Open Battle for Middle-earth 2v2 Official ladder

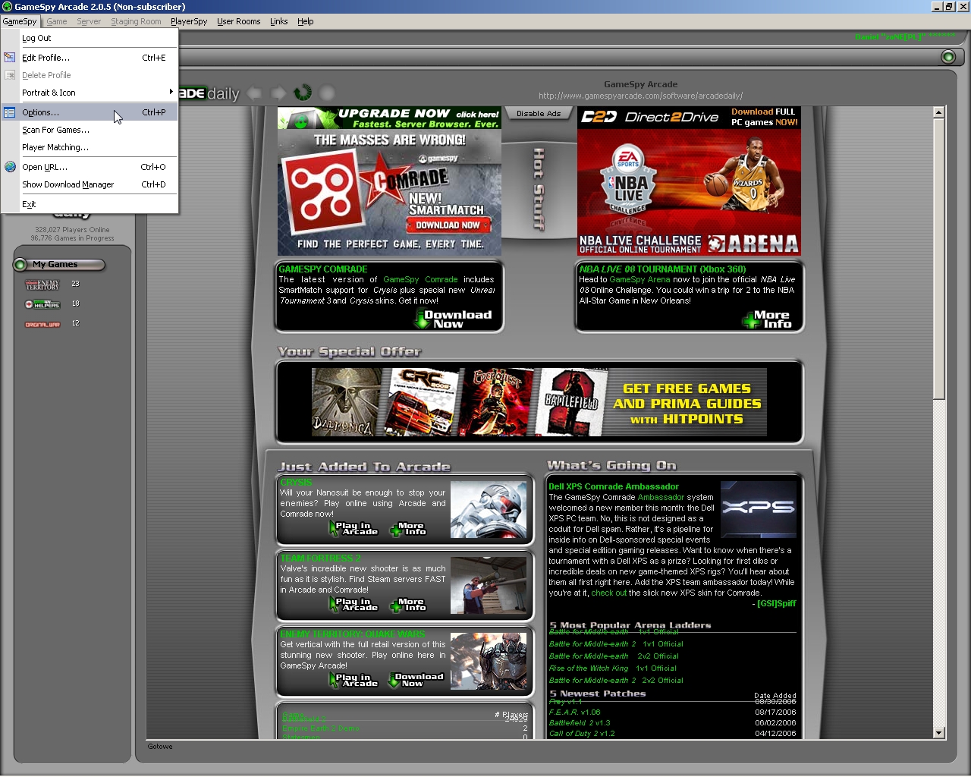click(614, 656)
